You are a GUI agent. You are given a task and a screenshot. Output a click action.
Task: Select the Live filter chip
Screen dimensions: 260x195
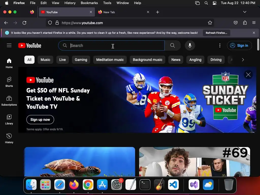click(62, 60)
